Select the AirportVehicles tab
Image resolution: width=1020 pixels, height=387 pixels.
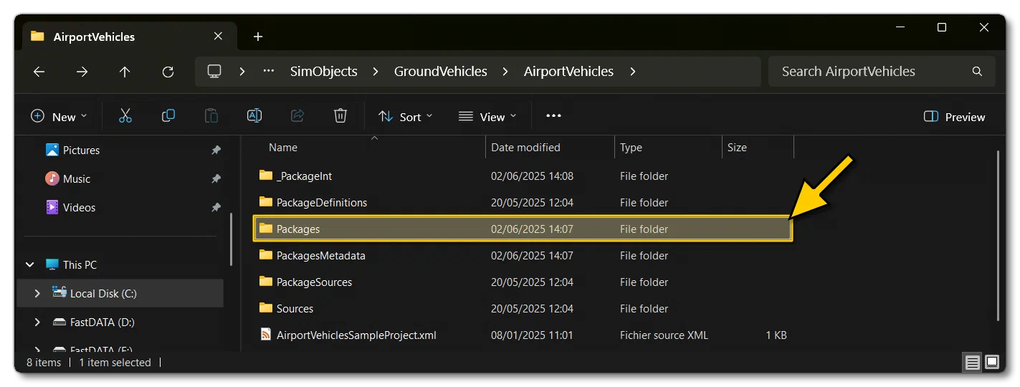(x=129, y=37)
